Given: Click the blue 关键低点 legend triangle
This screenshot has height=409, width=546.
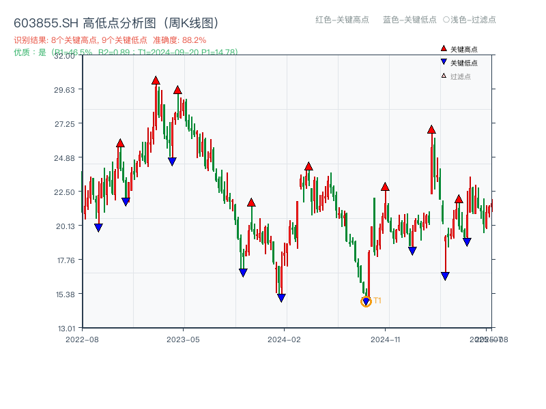Looking at the screenshot, I should click(444, 62).
